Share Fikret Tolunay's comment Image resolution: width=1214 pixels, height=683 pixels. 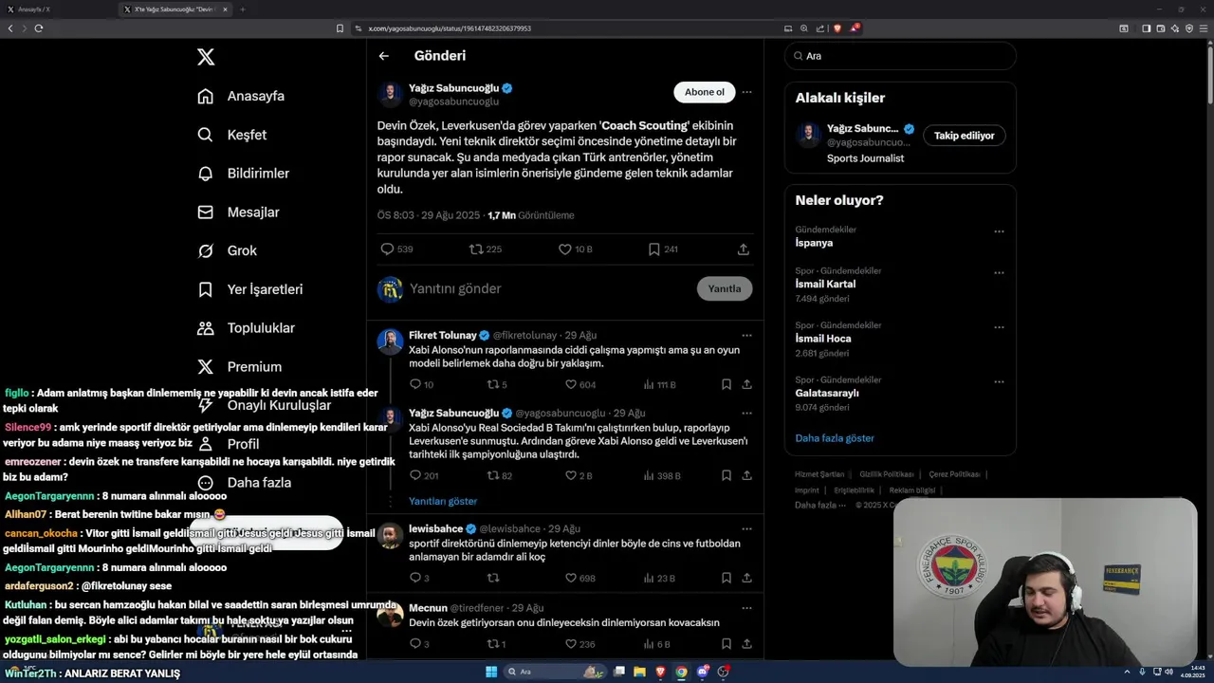[x=746, y=384]
